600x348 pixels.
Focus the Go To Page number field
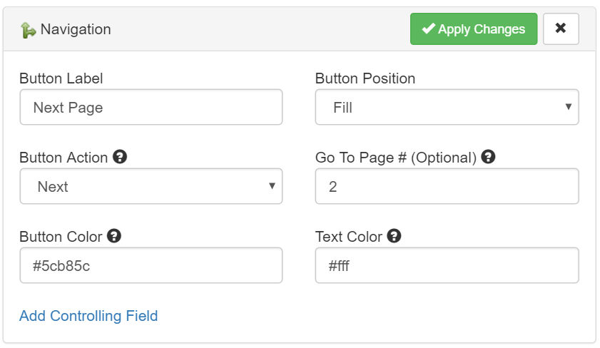447,187
